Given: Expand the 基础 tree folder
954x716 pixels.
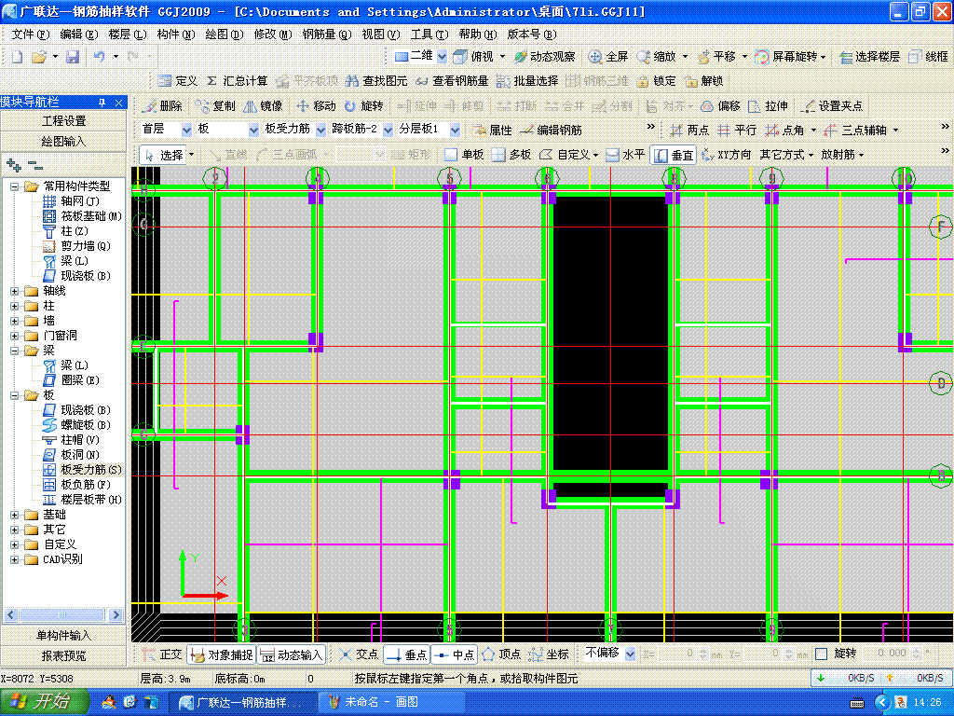Looking at the screenshot, I should pyautogui.click(x=15, y=515).
